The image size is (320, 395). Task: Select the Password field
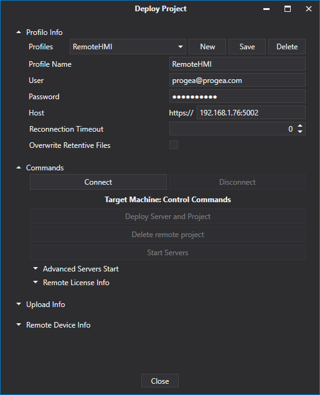coord(237,97)
